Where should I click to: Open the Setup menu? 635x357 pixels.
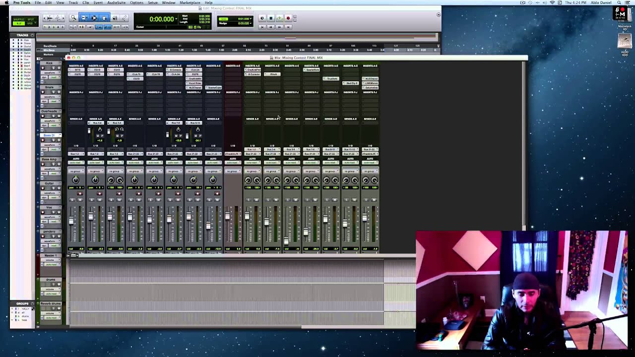[x=153, y=3]
